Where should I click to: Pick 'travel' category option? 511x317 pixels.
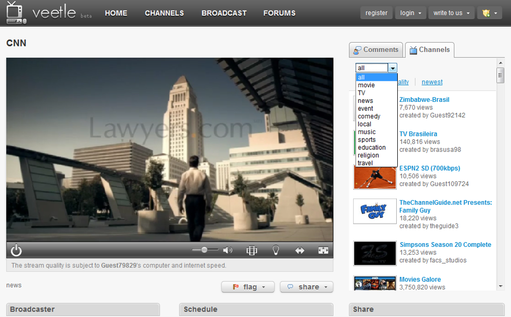click(x=376, y=163)
